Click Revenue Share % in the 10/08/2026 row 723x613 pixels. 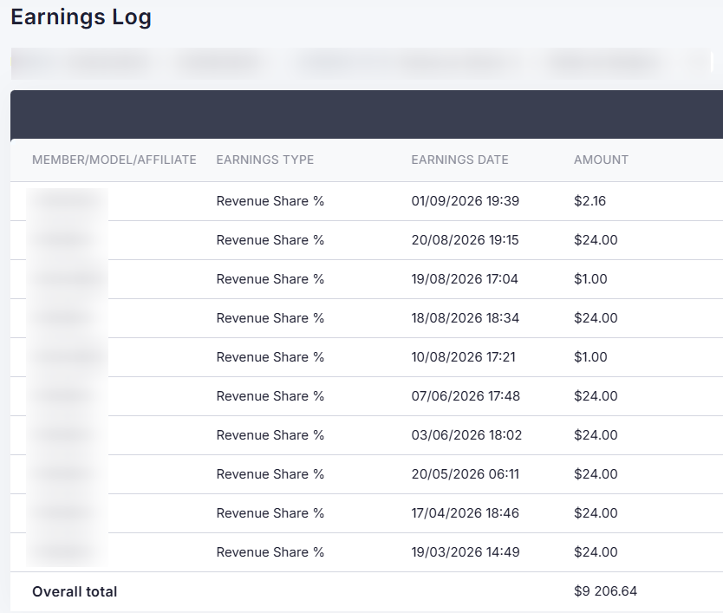point(270,357)
